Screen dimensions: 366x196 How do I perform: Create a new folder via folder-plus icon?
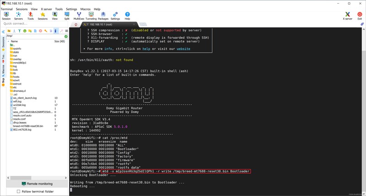click(30, 31)
